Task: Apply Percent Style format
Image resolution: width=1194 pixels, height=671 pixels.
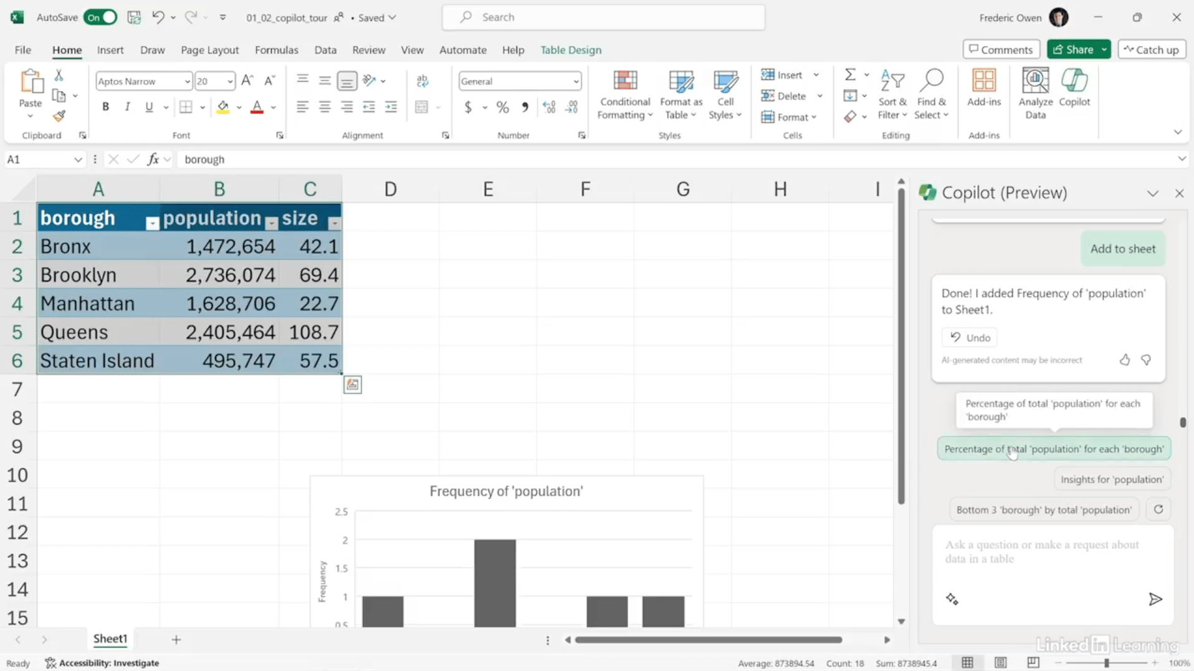Action: (x=502, y=107)
